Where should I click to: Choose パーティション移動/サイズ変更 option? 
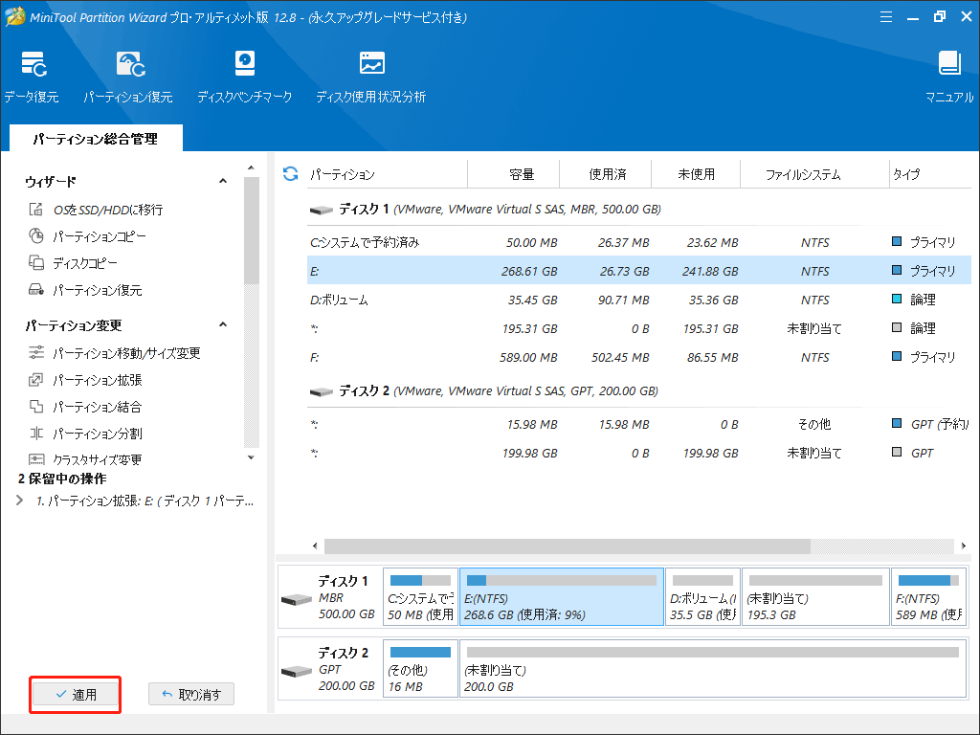coord(126,354)
